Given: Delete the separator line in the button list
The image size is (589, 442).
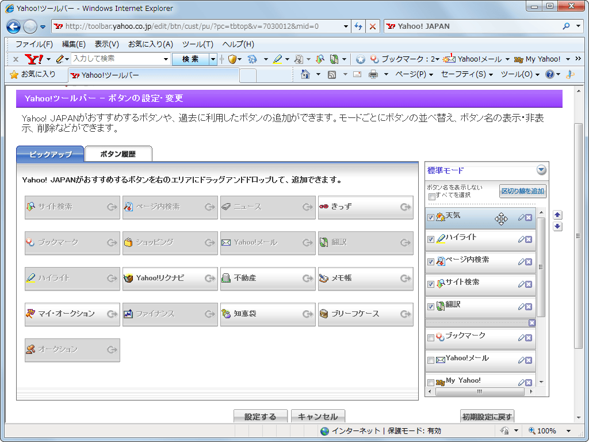Looking at the screenshot, I should [532, 323].
